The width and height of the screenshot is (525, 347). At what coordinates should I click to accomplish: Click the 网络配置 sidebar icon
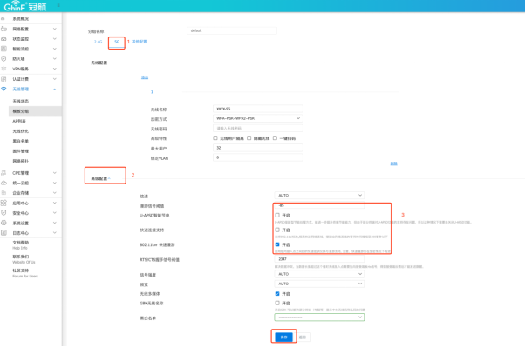(3, 29)
